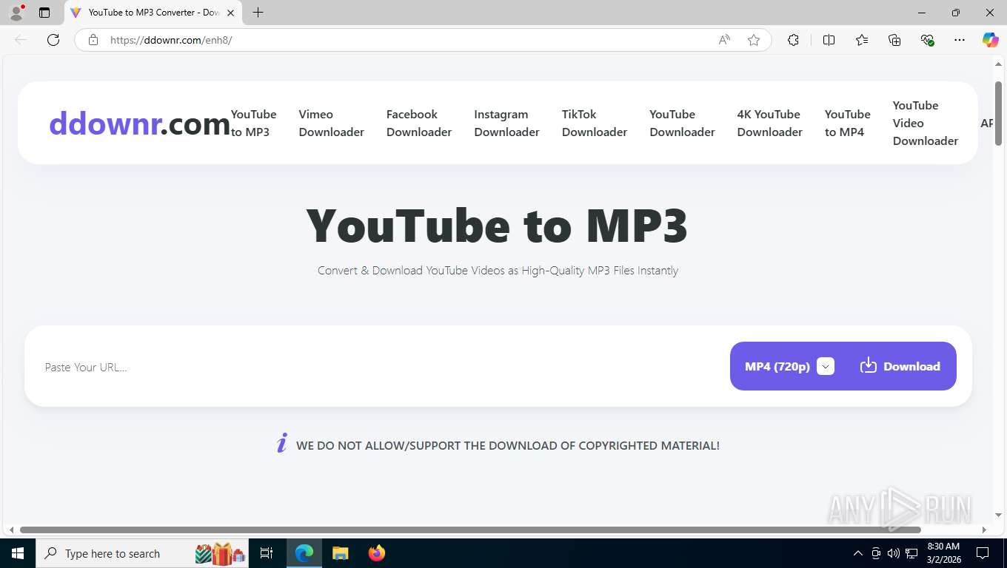Screen dimensions: 1007x568
Task: Click the Download button
Action: tap(900, 366)
